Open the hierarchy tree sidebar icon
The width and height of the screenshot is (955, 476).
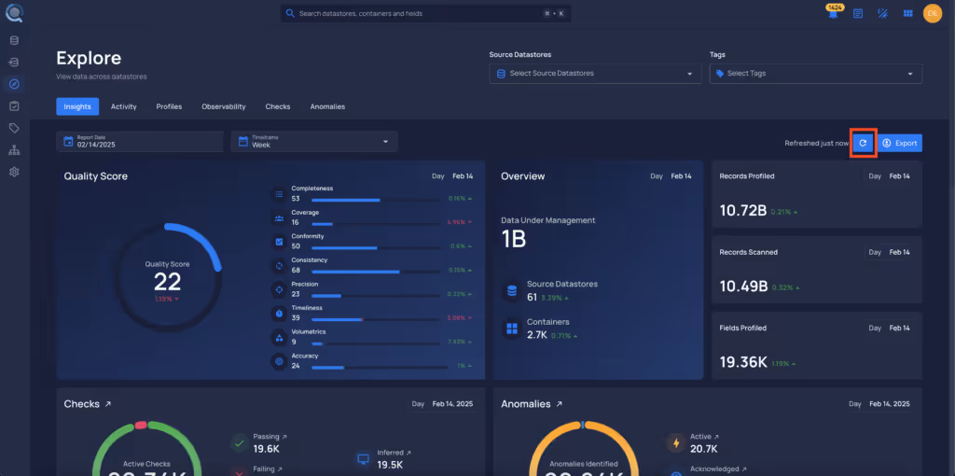pyautogui.click(x=14, y=150)
